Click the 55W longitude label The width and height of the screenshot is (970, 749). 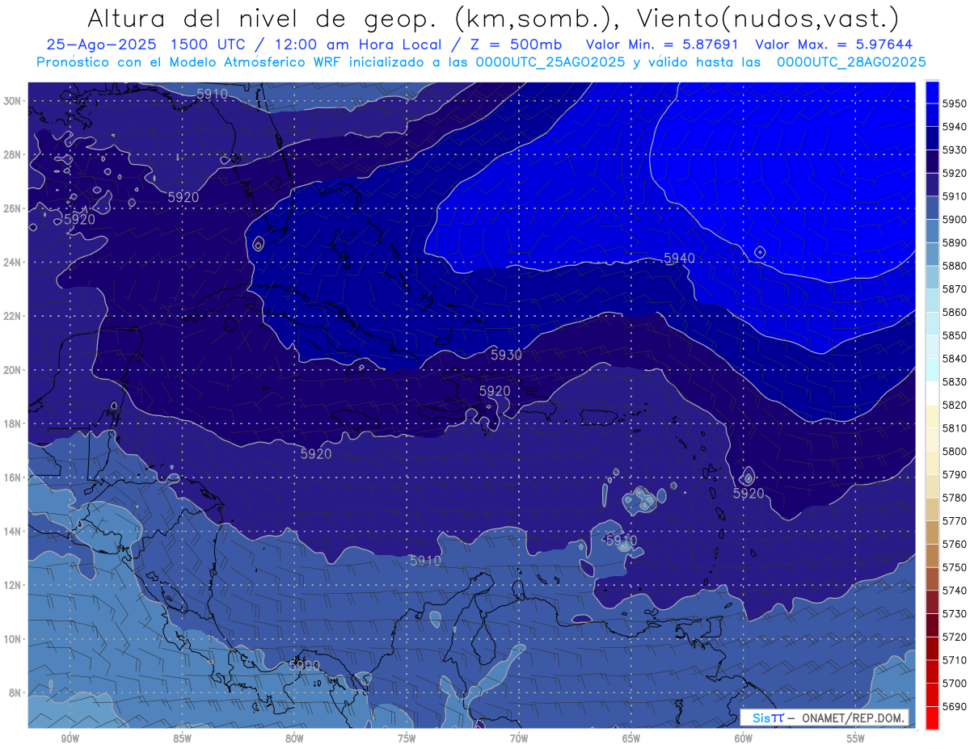click(x=856, y=738)
